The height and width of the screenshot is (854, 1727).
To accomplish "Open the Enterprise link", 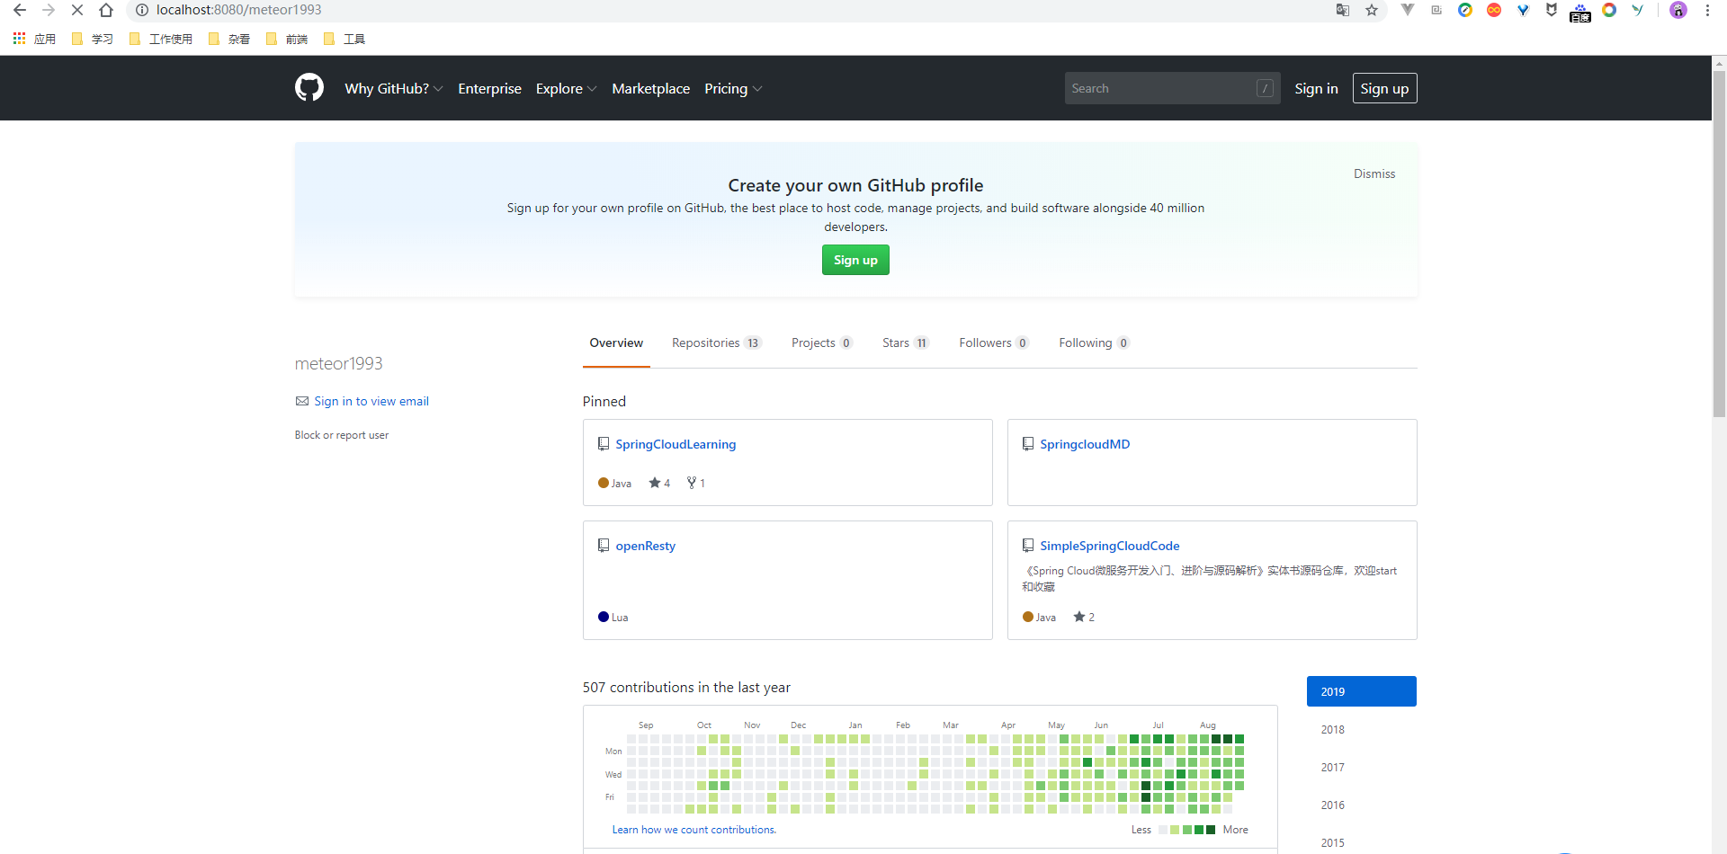I will 489,88.
